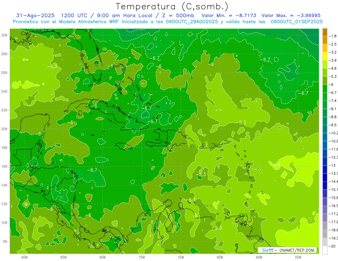Click 'Pronóstico con el Modelo Atmósferico WRF' text

pos(66,22)
